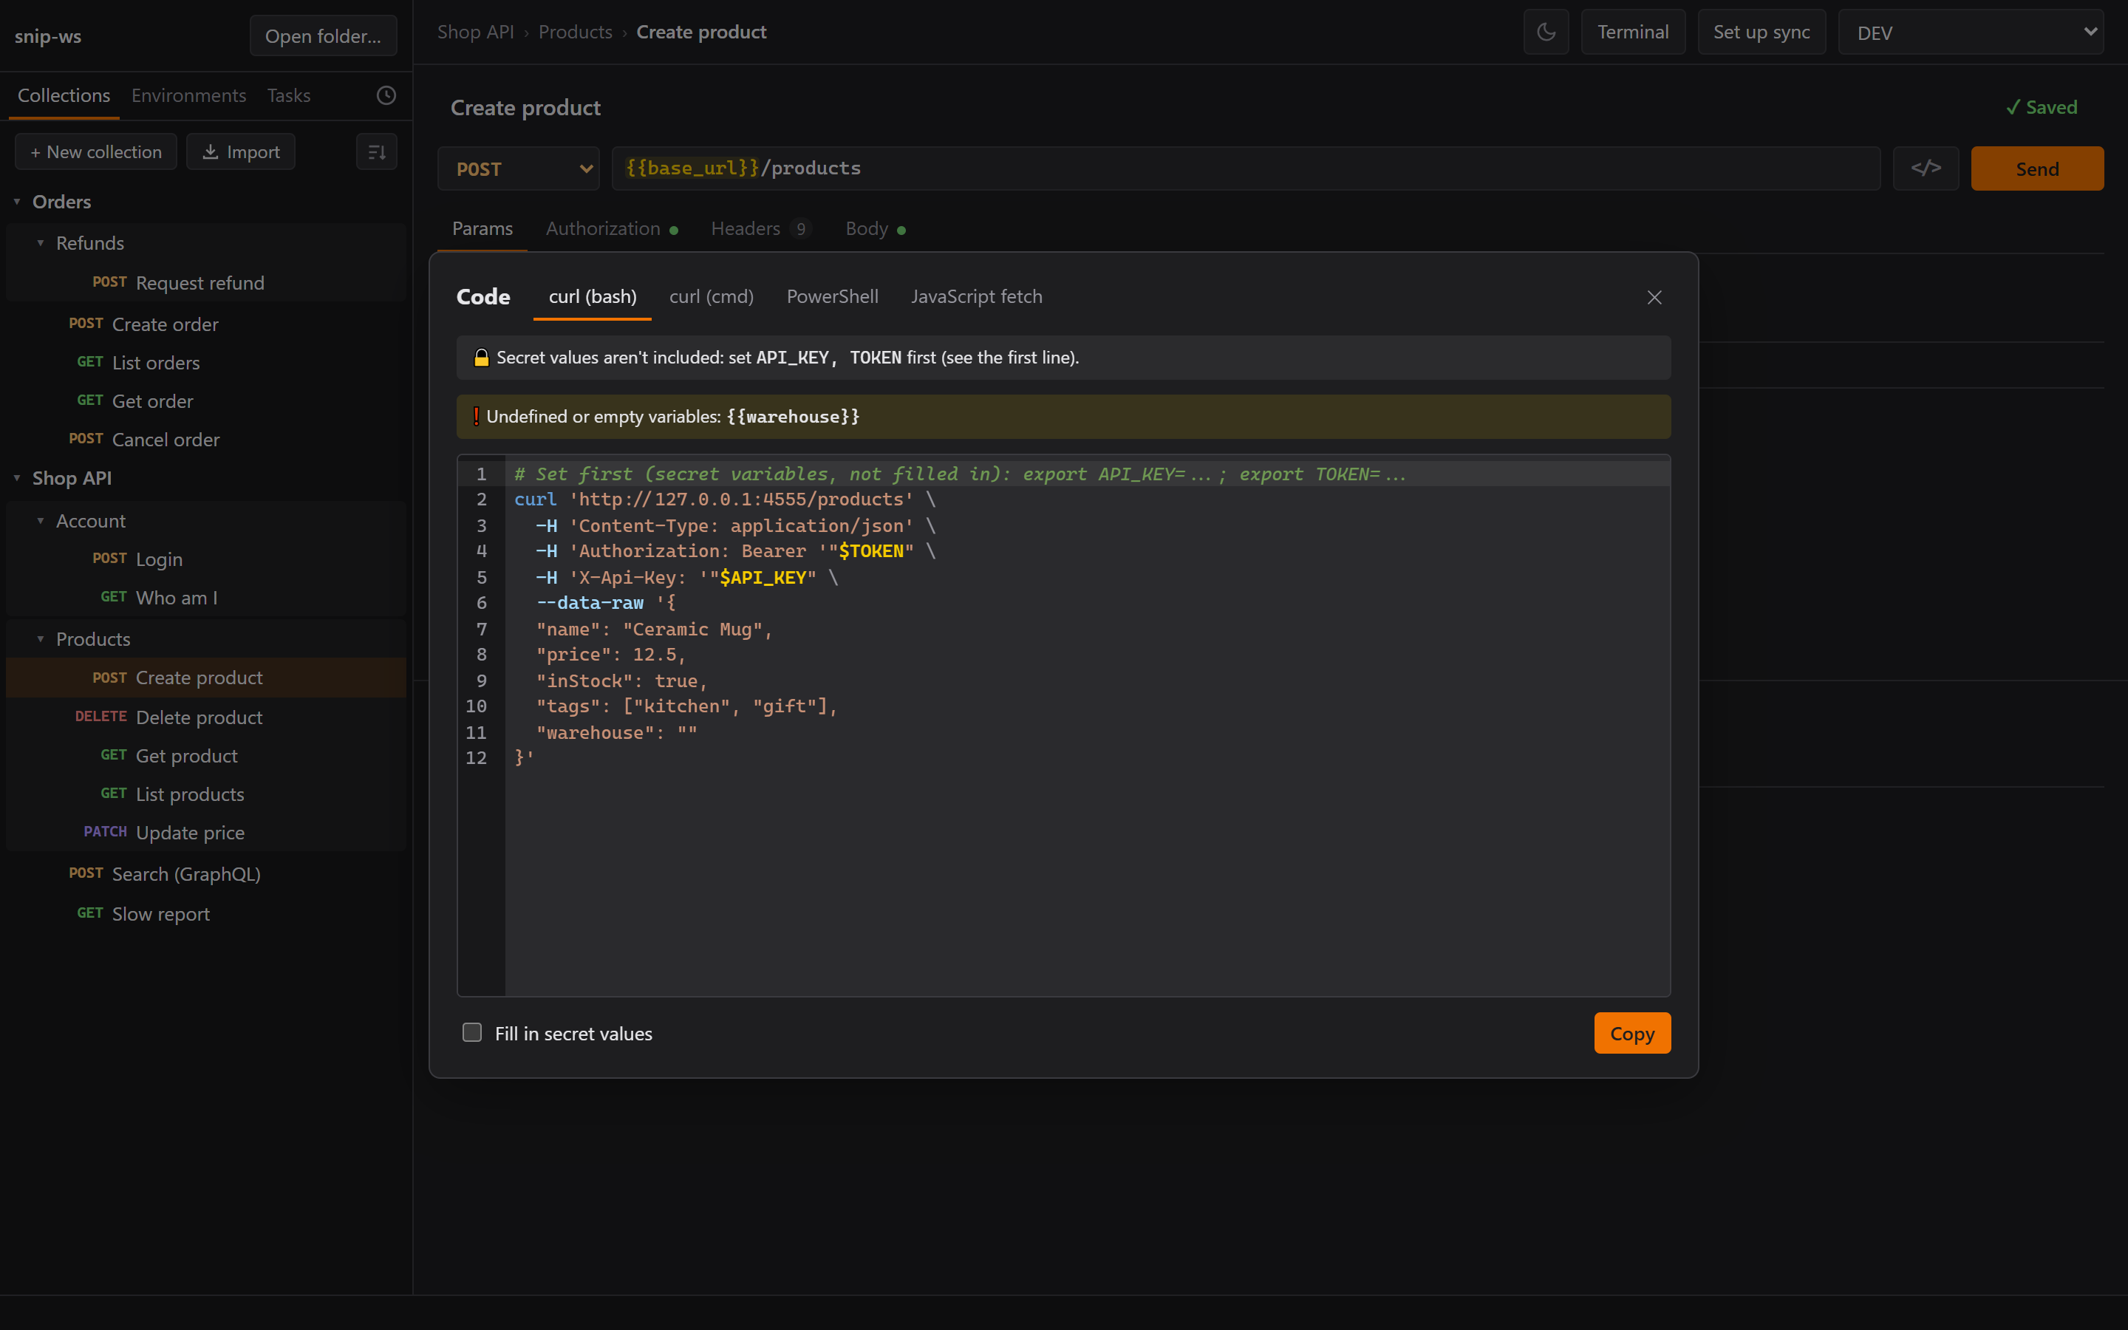Collapse the Account folder

[x=41, y=521]
